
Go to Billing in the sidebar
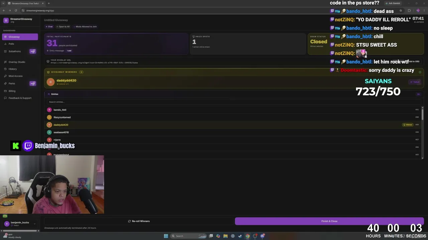[x=19, y=91]
